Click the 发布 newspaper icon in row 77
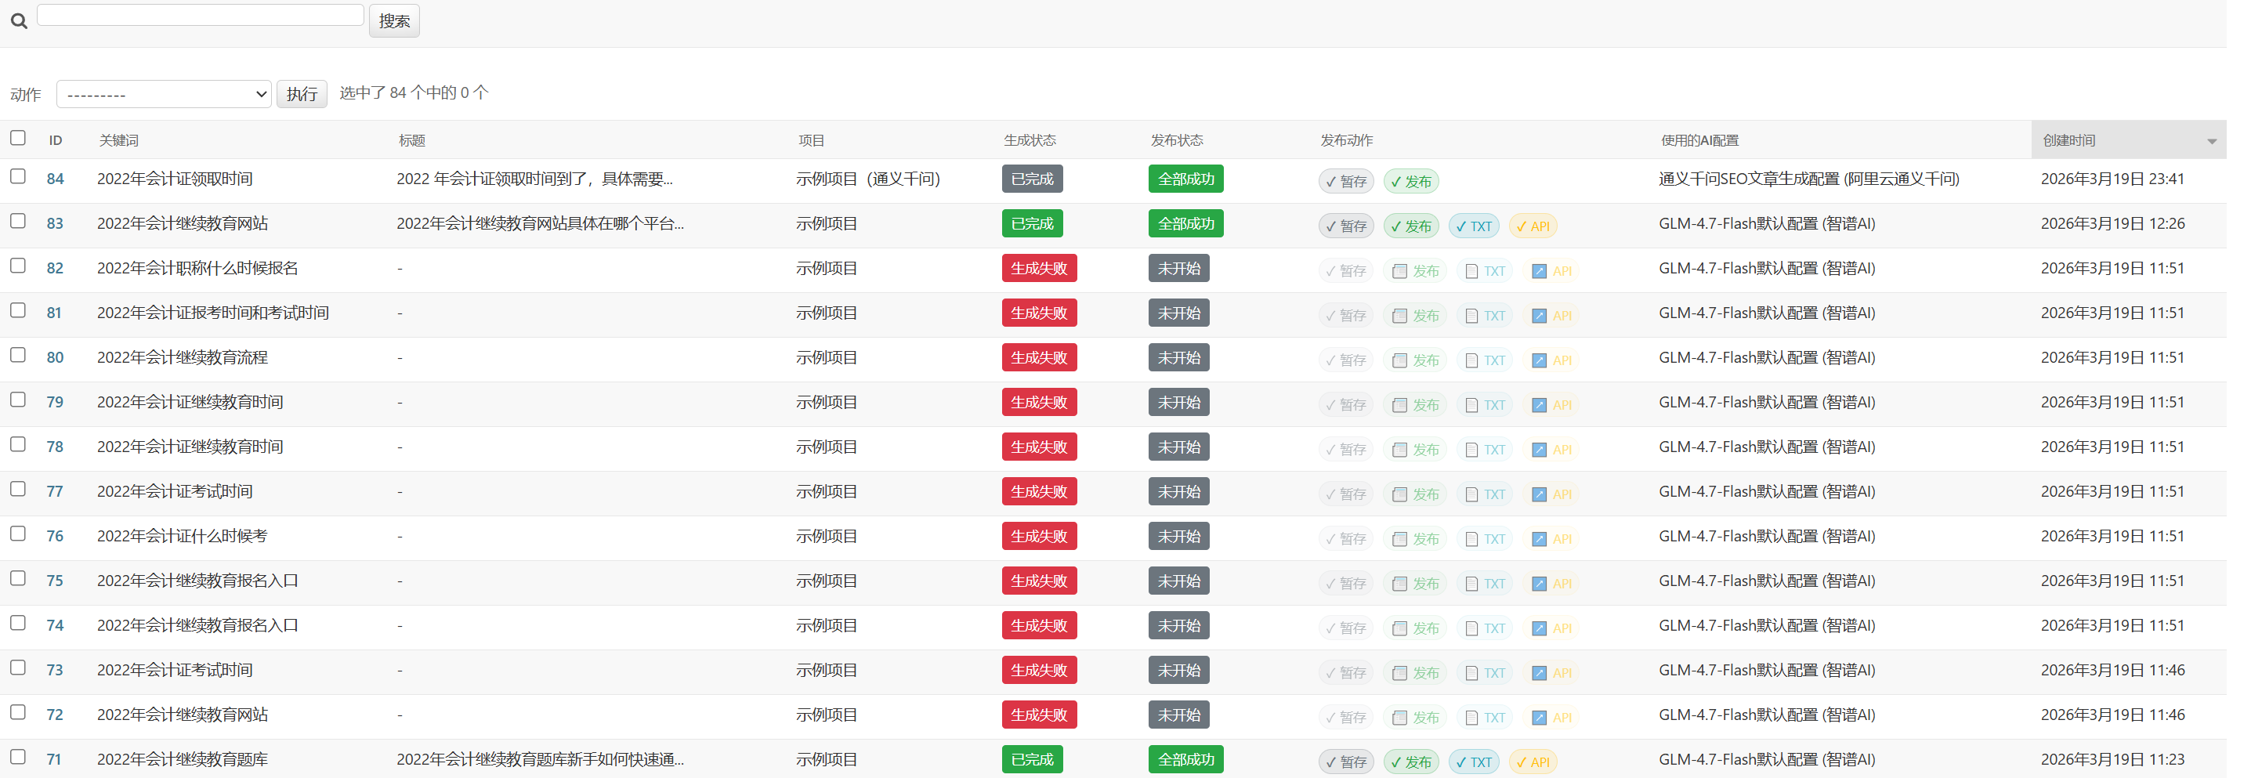The height and width of the screenshot is (778, 2262). click(x=1399, y=494)
